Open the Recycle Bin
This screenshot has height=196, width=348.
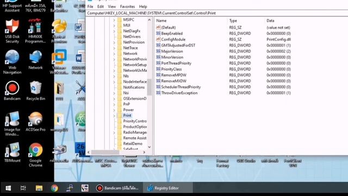point(35,91)
